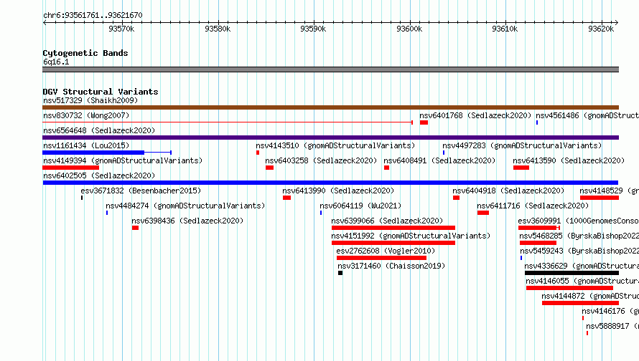The width and height of the screenshot is (639, 361).
Task: Click the nsv5459243 ByrskaBishop variant label
Action: pos(579,251)
